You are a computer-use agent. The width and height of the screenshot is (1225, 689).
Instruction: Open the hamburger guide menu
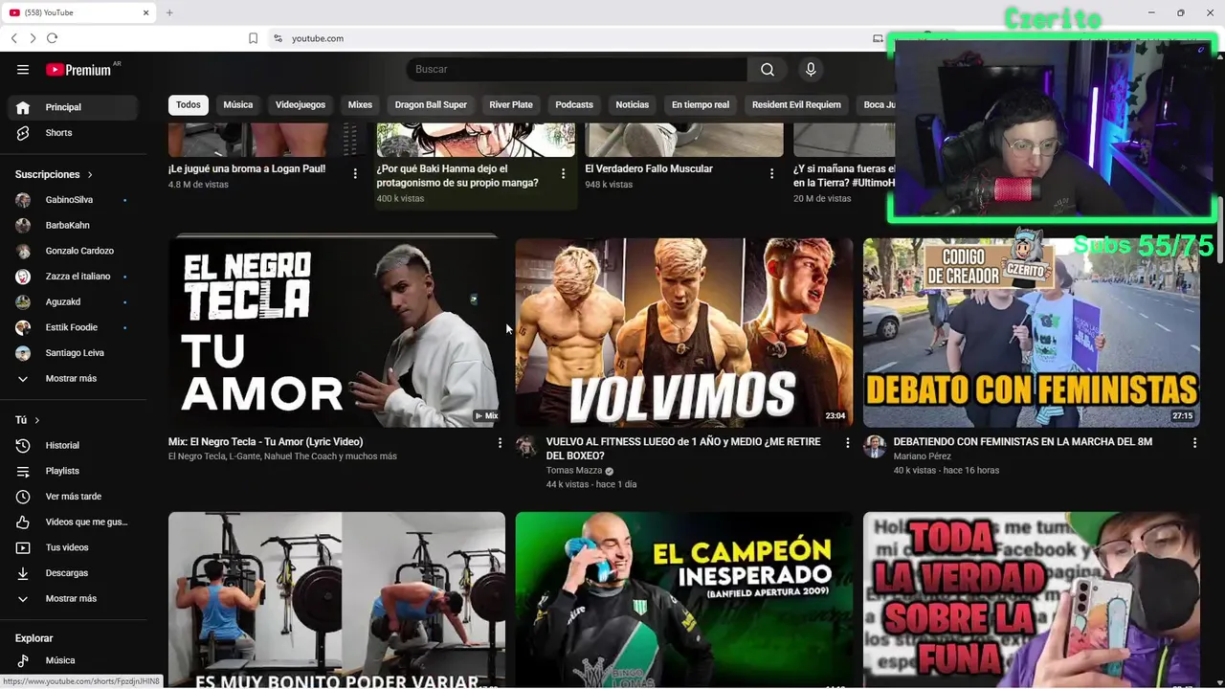click(x=23, y=69)
